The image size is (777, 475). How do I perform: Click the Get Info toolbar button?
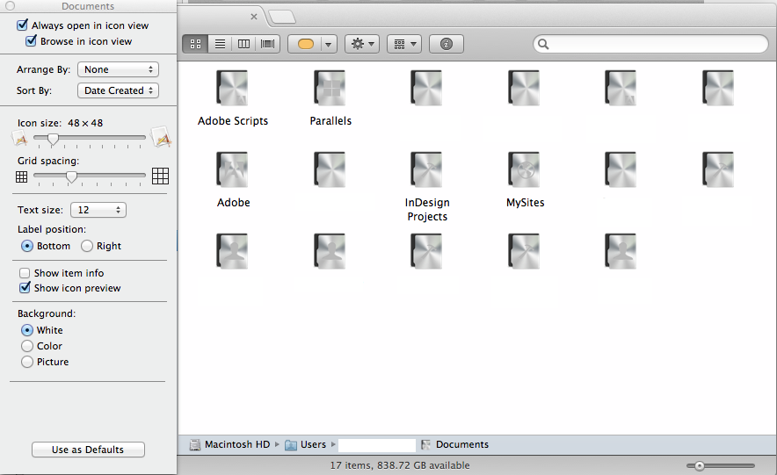tap(446, 44)
